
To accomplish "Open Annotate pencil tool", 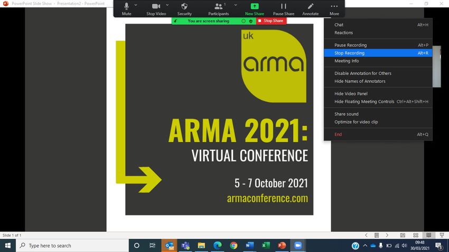I will 311,9.
